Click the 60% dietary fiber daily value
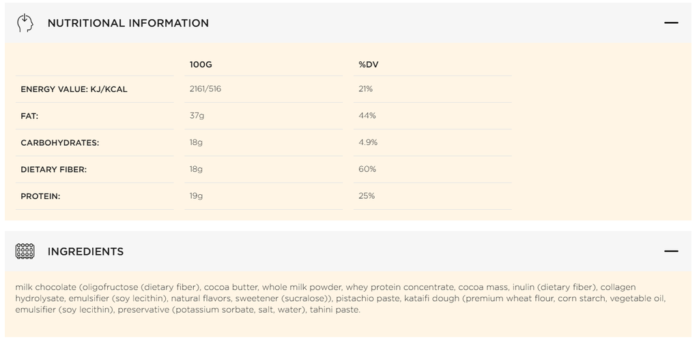699x344 pixels. click(367, 169)
